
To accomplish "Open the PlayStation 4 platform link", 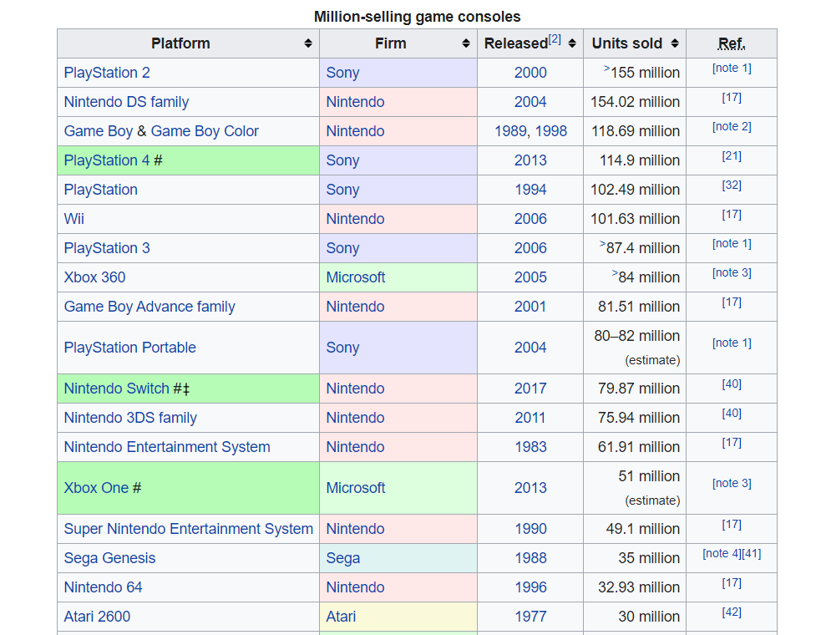I will 107,161.
